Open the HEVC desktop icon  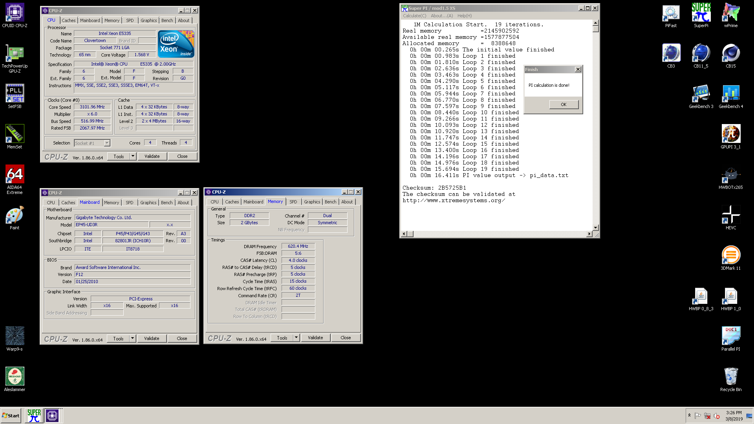point(731,217)
